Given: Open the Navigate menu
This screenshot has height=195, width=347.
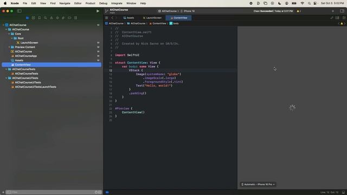Looking at the screenshot, I should [65, 3].
